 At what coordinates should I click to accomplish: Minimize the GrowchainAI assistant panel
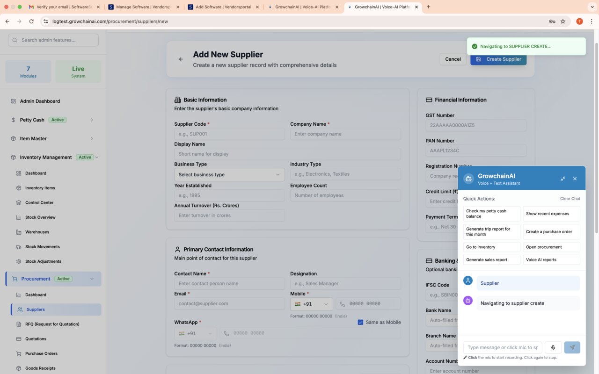(x=562, y=179)
